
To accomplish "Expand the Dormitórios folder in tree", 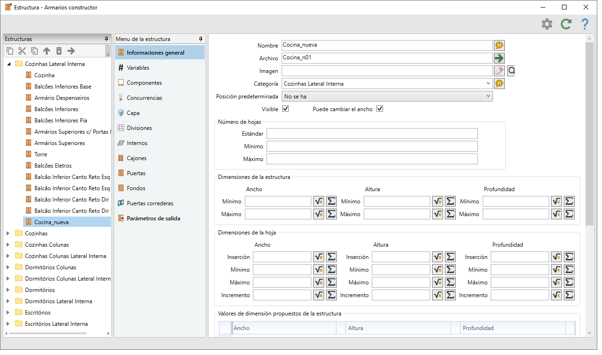I will click(x=8, y=290).
